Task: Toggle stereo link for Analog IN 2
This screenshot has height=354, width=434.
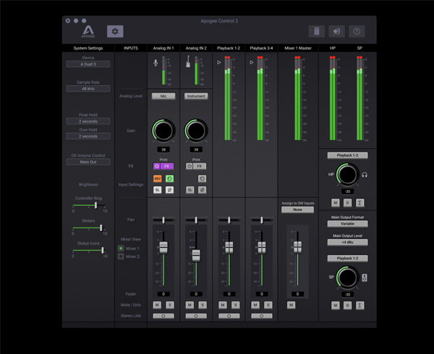Action: 196,316
